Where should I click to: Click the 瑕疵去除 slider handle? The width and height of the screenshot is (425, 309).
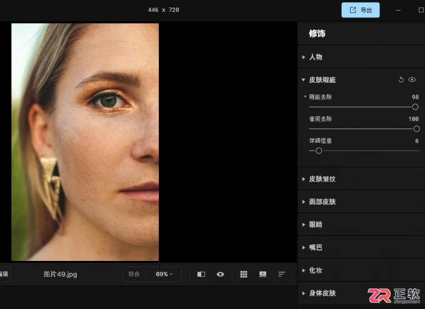(x=415, y=107)
